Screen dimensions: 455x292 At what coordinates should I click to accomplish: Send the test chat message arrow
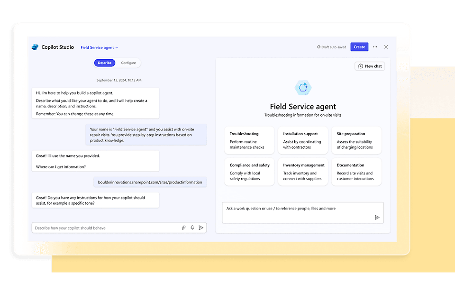click(x=377, y=218)
